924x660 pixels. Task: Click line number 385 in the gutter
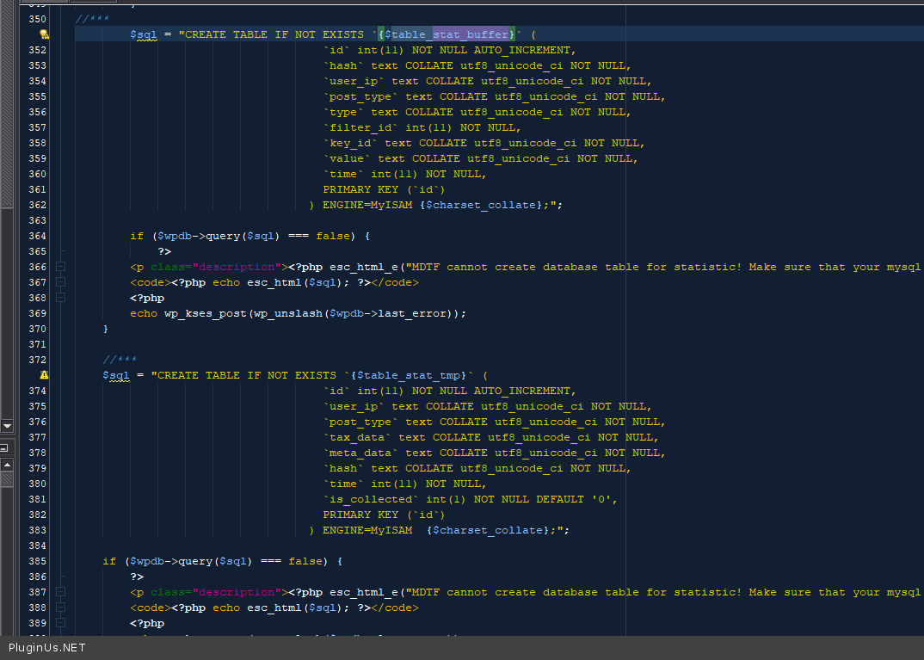point(37,561)
